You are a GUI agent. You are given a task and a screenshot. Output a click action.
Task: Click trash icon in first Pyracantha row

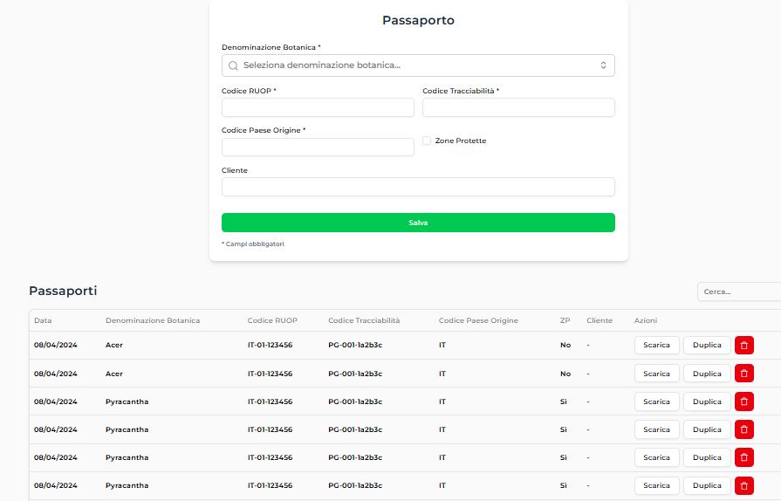[x=743, y=401]
